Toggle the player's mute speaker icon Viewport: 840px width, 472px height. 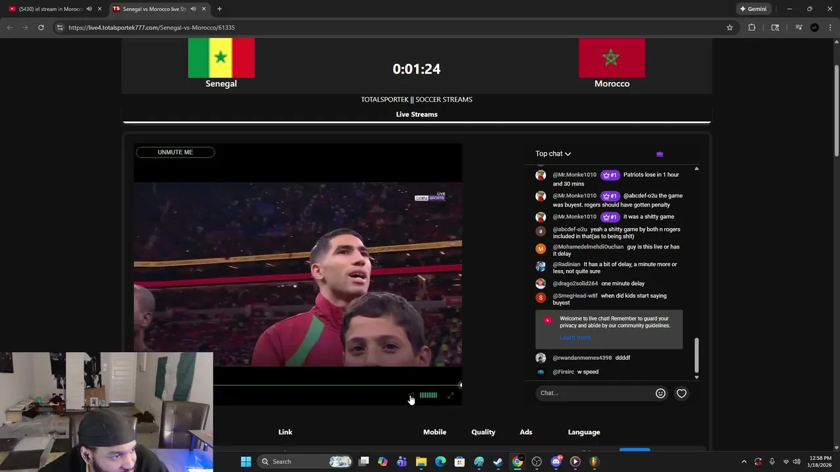point(411,395)
